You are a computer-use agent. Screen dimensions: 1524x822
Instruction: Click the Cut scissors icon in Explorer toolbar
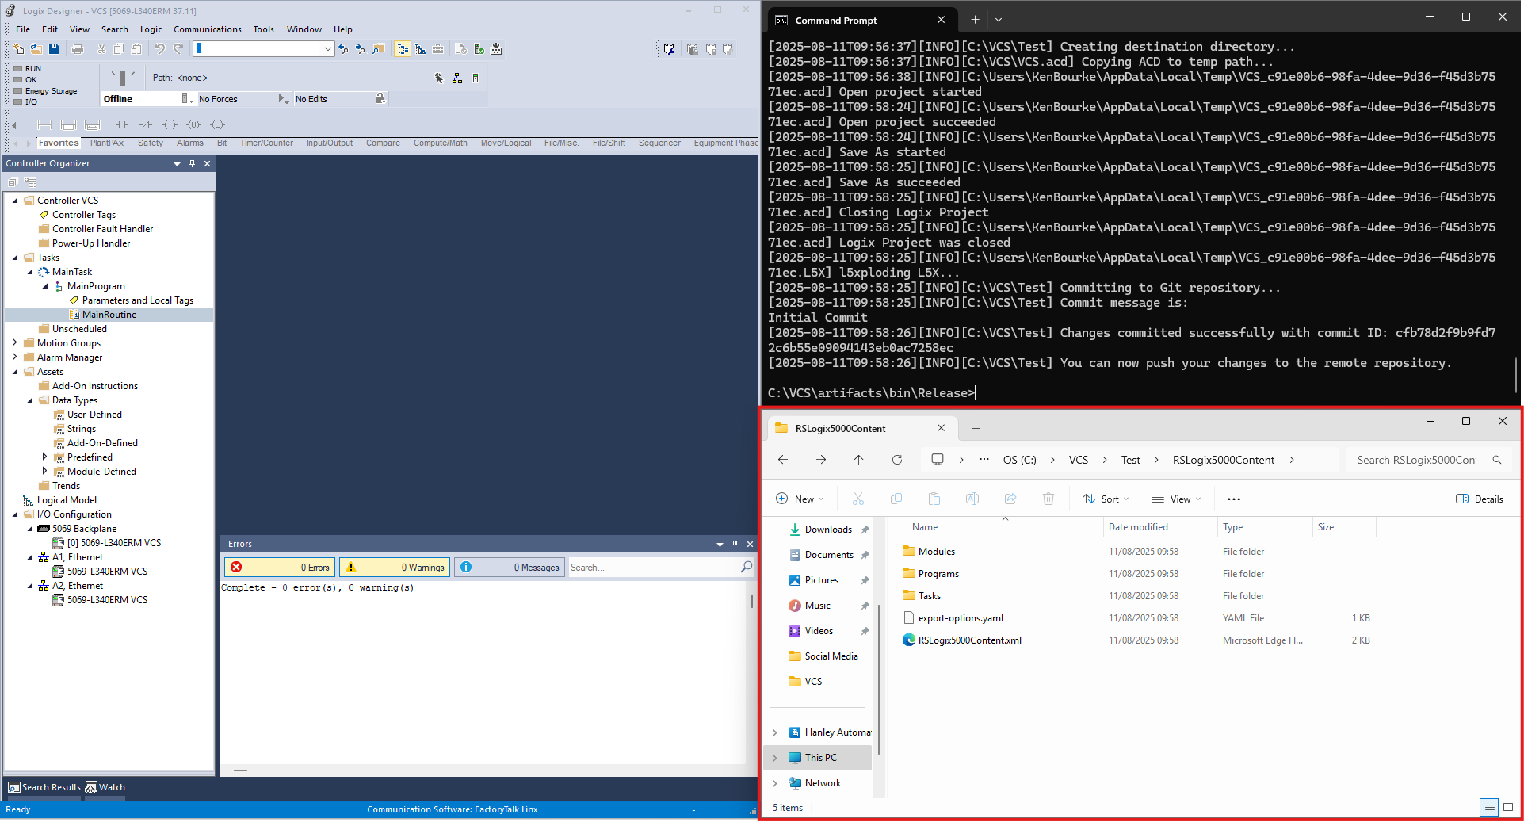(x=857, y=499)
